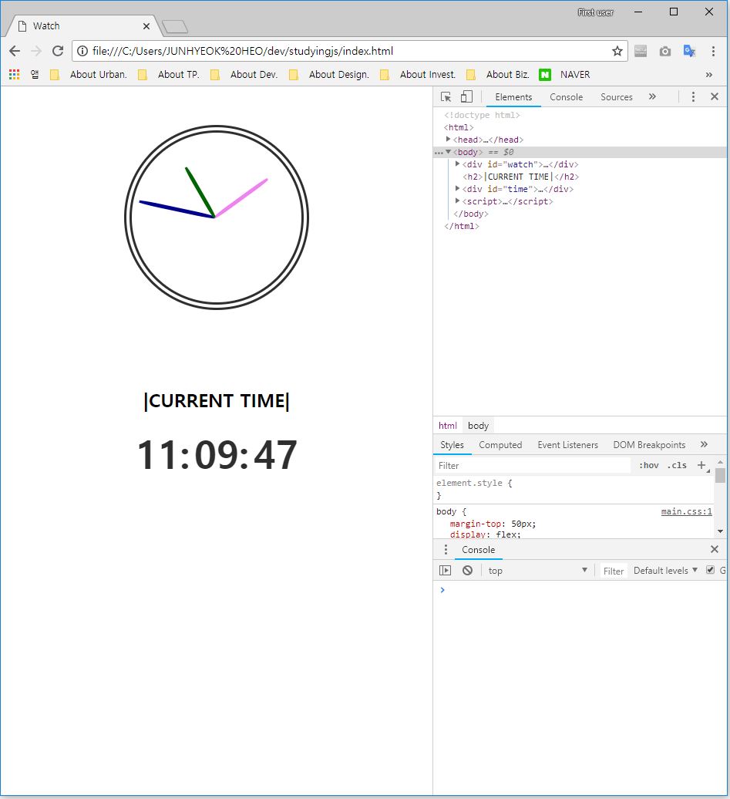Screen dimensions: 730x799
Task: Open the About Biz. bookmark folder
Action: point(498,74)
